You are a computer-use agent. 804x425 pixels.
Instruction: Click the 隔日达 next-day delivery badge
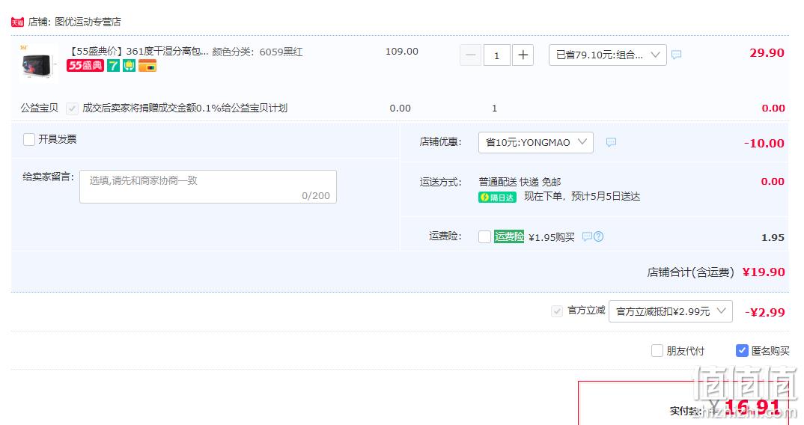[497, 198]
